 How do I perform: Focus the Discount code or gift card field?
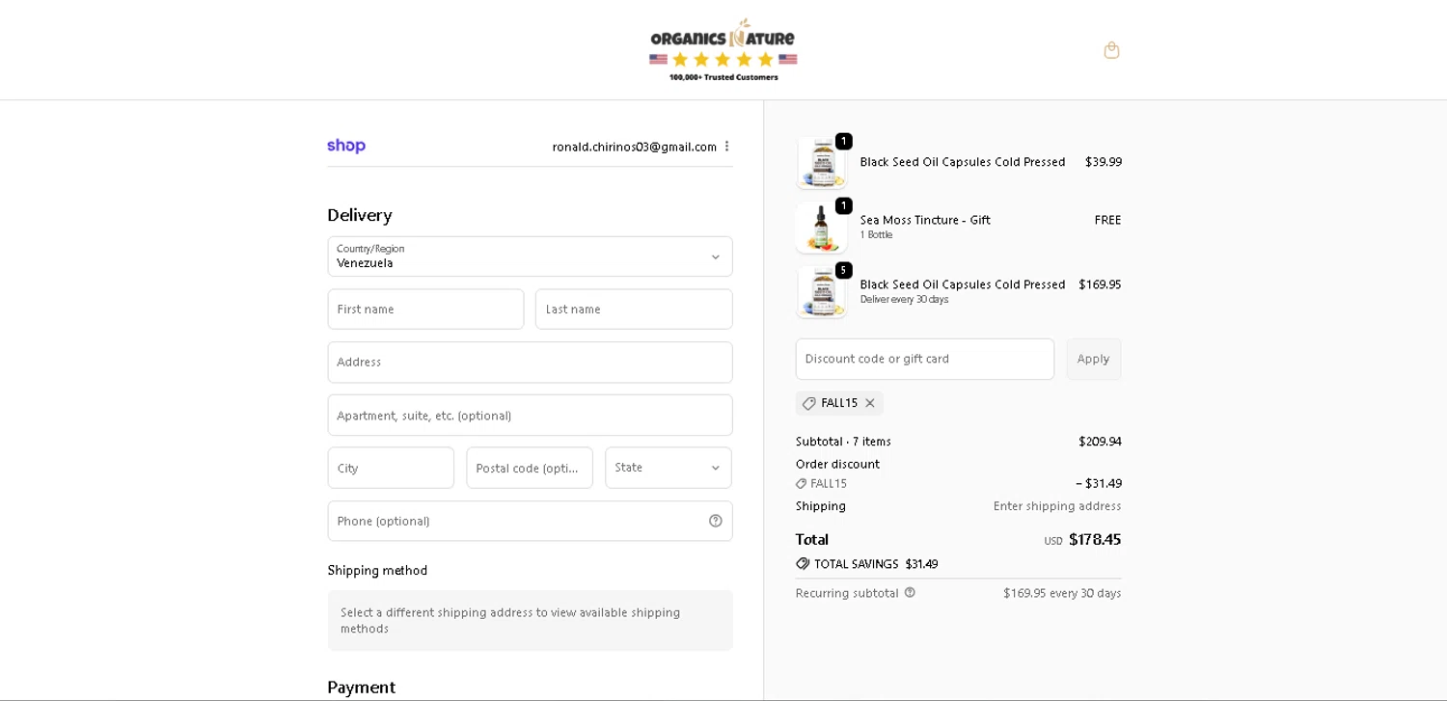click(924, 359)
